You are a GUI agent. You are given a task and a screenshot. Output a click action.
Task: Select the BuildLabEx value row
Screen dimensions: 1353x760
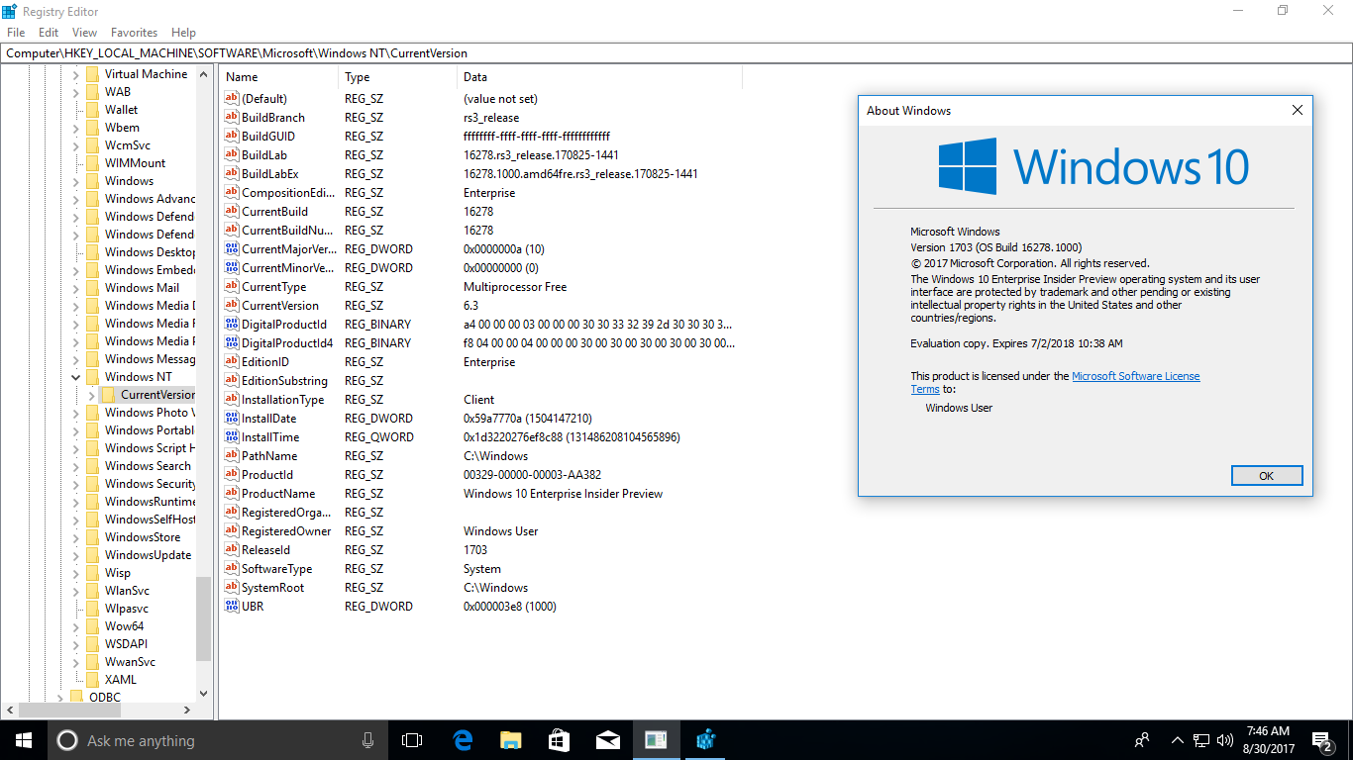(x=479, y=173)
